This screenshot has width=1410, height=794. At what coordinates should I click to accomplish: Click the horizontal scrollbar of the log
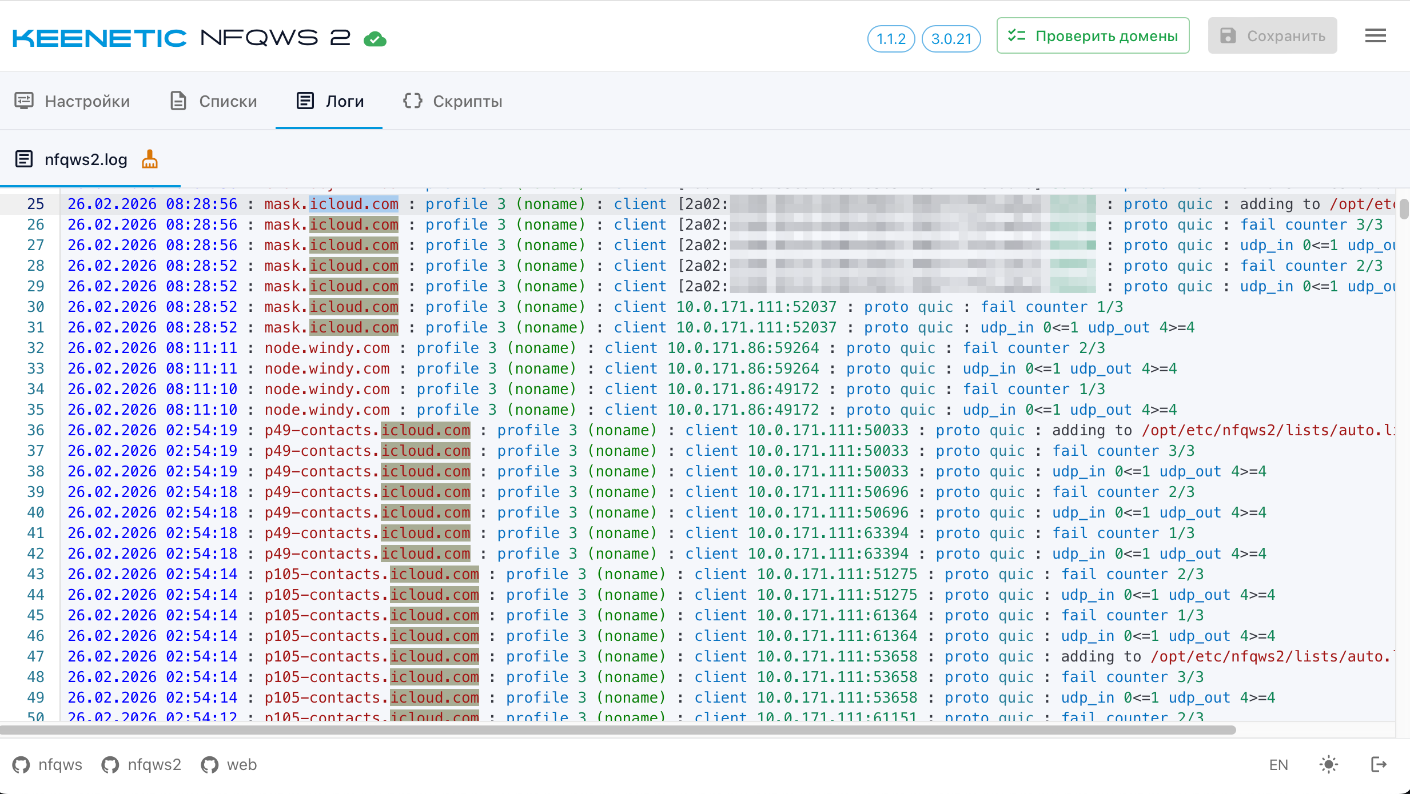(x=618, y=730)
